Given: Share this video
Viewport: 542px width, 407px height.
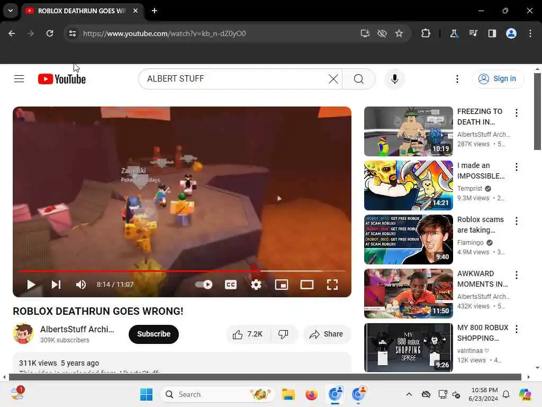Looking at the screenshot, I should tap(327, 334).
